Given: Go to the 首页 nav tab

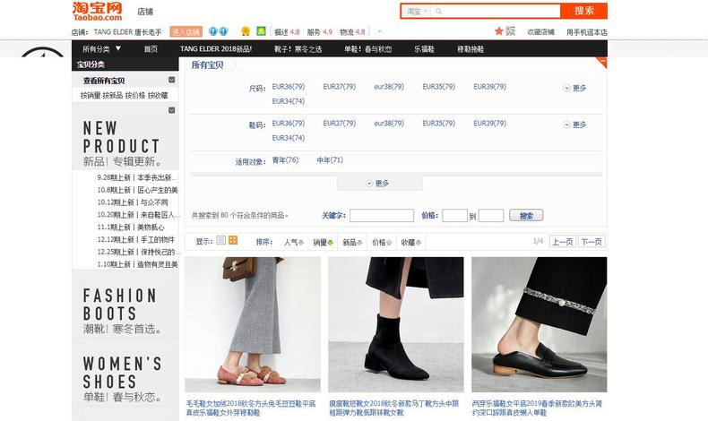Looking at the screenshot, I should coord(151,48).
